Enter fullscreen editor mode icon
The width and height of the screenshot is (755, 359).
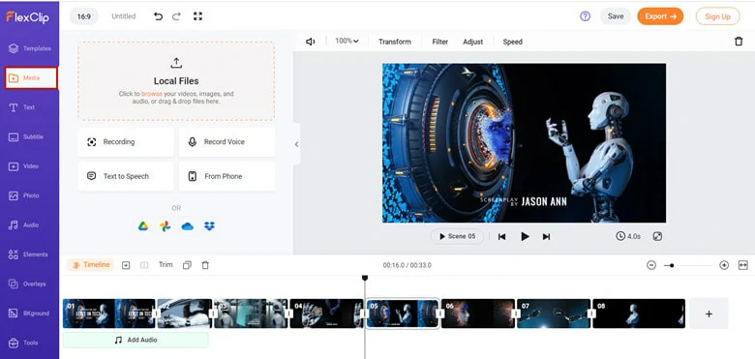pos(197,15)
